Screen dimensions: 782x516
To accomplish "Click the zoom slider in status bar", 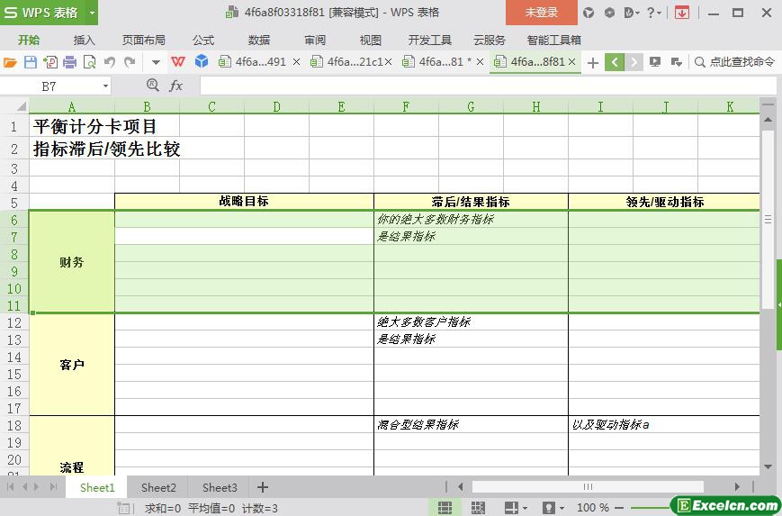I will (x=648, y=508).
